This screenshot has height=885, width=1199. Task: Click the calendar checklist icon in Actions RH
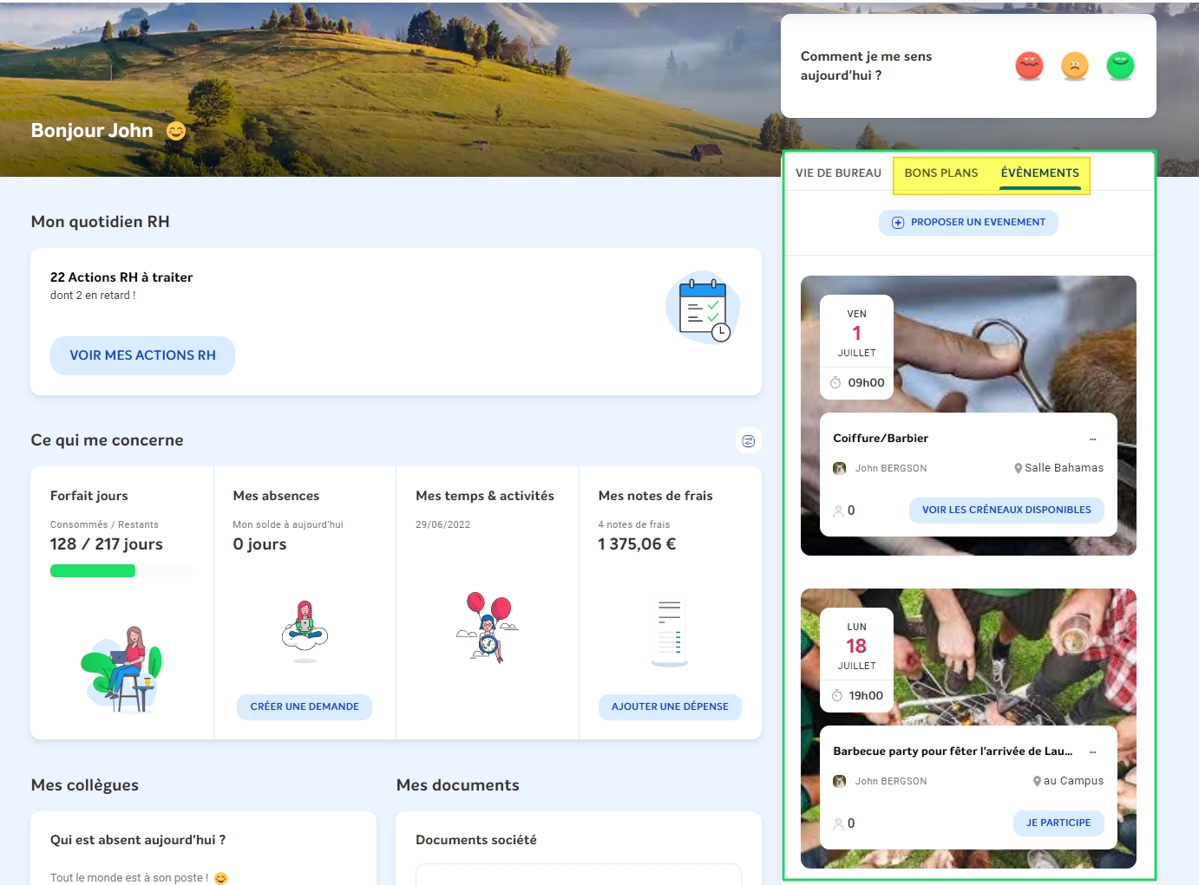point(704,308)
